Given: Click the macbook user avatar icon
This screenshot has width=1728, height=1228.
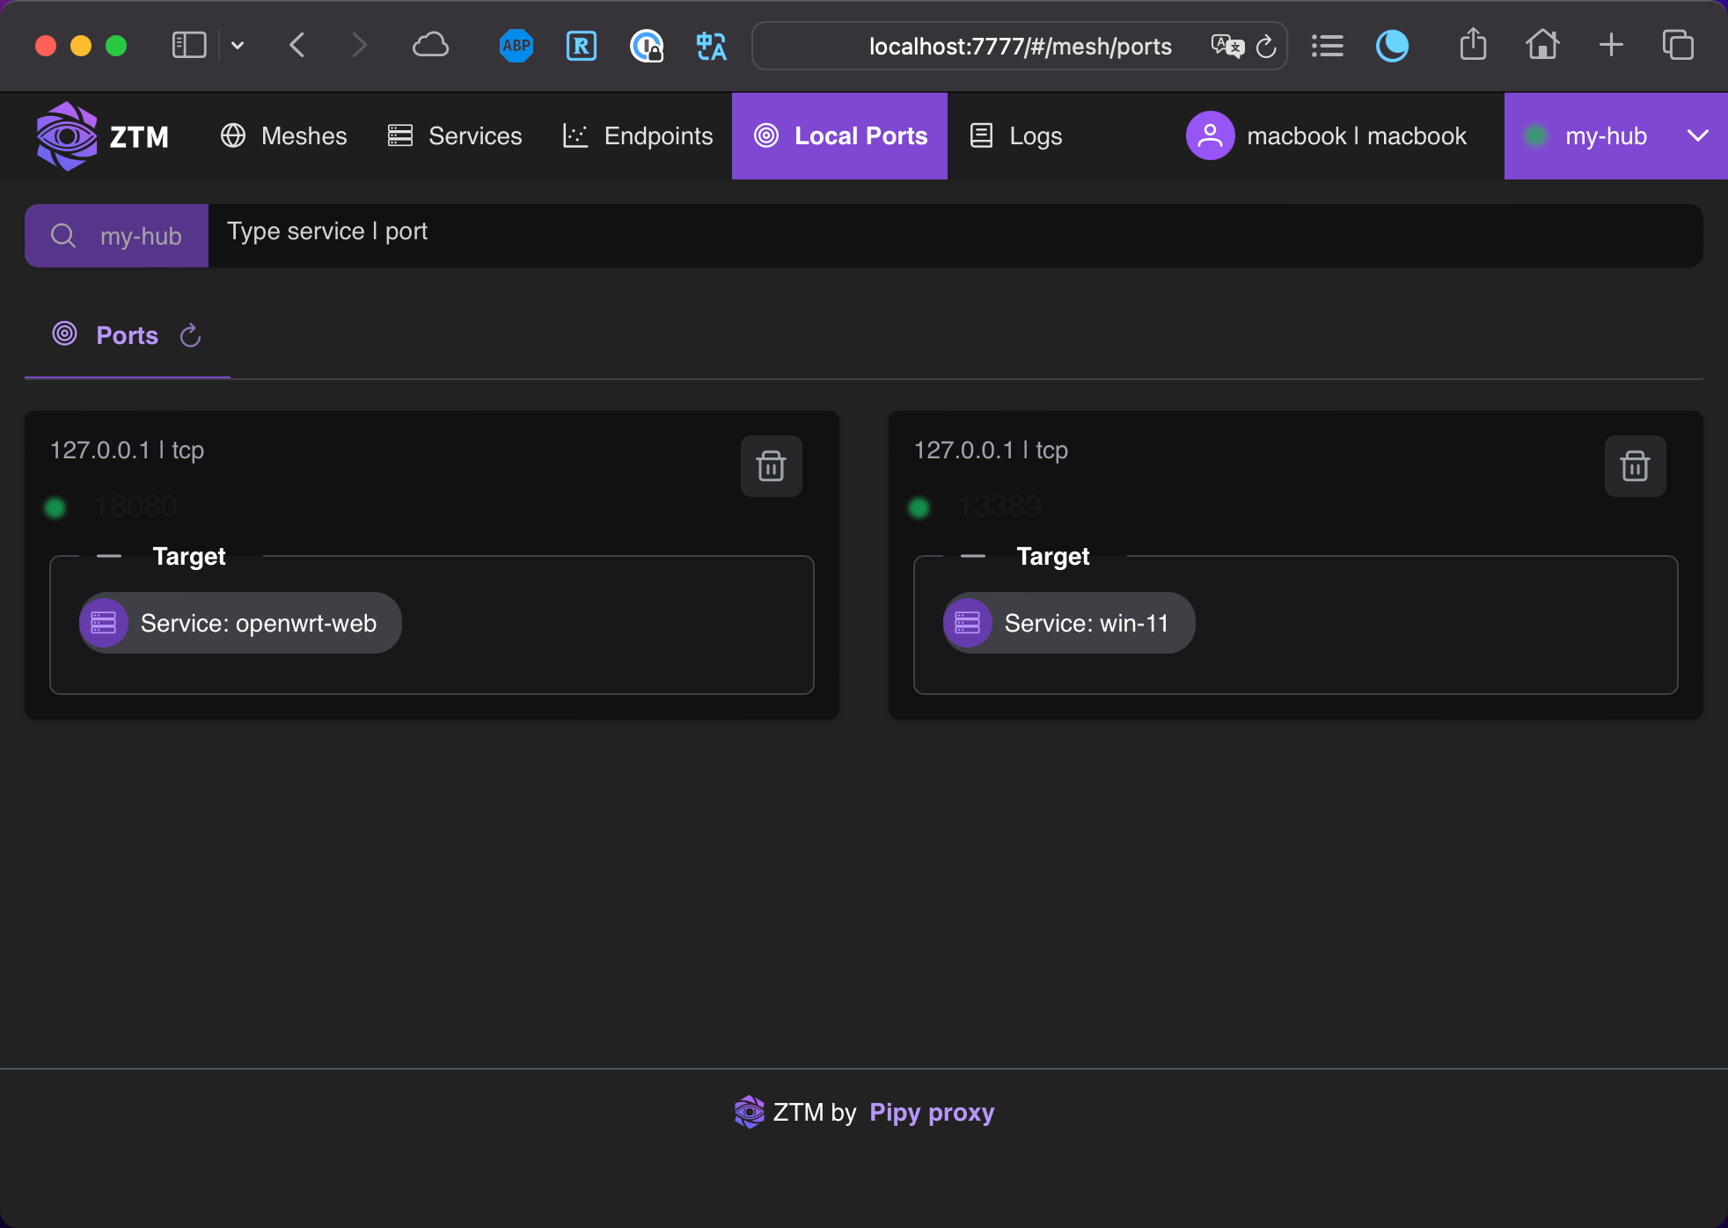Looking at the screenshot, I should point(1210,136).
